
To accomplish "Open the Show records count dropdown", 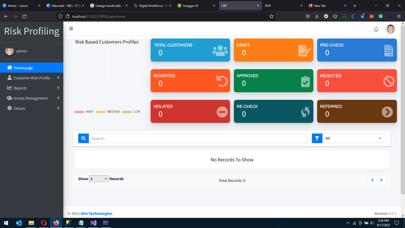I will [x=99, y=179].
